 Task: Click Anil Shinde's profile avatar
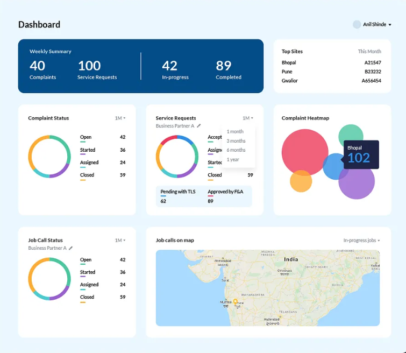point(357,25)
